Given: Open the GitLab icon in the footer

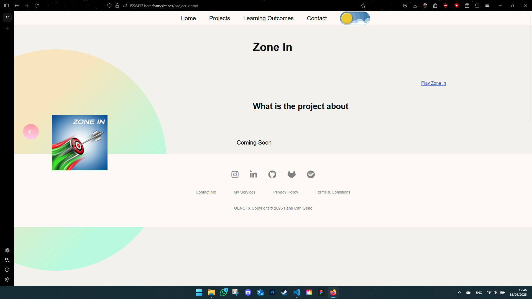Looking at the screenshot, I should tap(291, 174).
